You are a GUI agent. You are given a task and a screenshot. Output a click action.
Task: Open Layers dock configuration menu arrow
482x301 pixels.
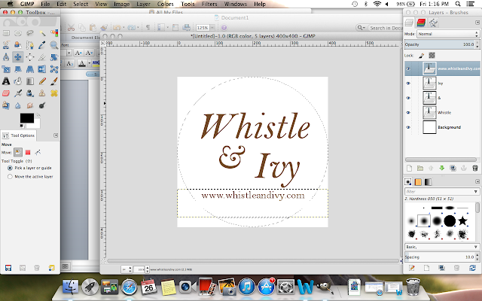(x=477, y=23)
